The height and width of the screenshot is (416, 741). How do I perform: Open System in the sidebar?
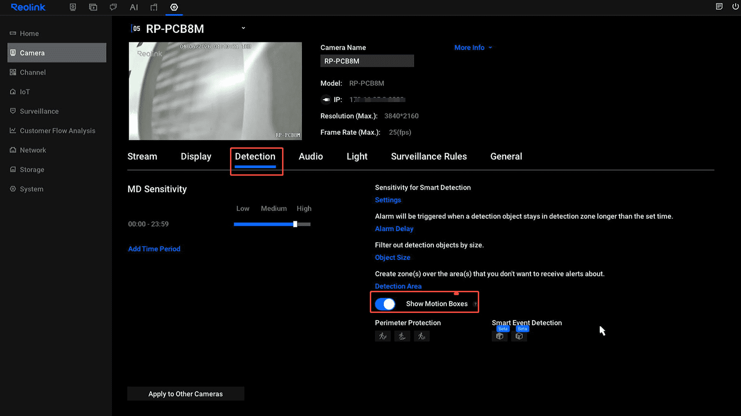(57, 189)
